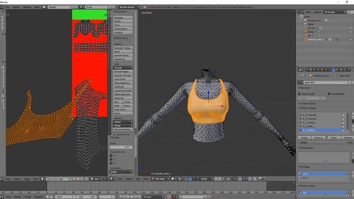Open pivot point selector in 3D header
Screen dimensions: 354x199
(x=181, y=179)
